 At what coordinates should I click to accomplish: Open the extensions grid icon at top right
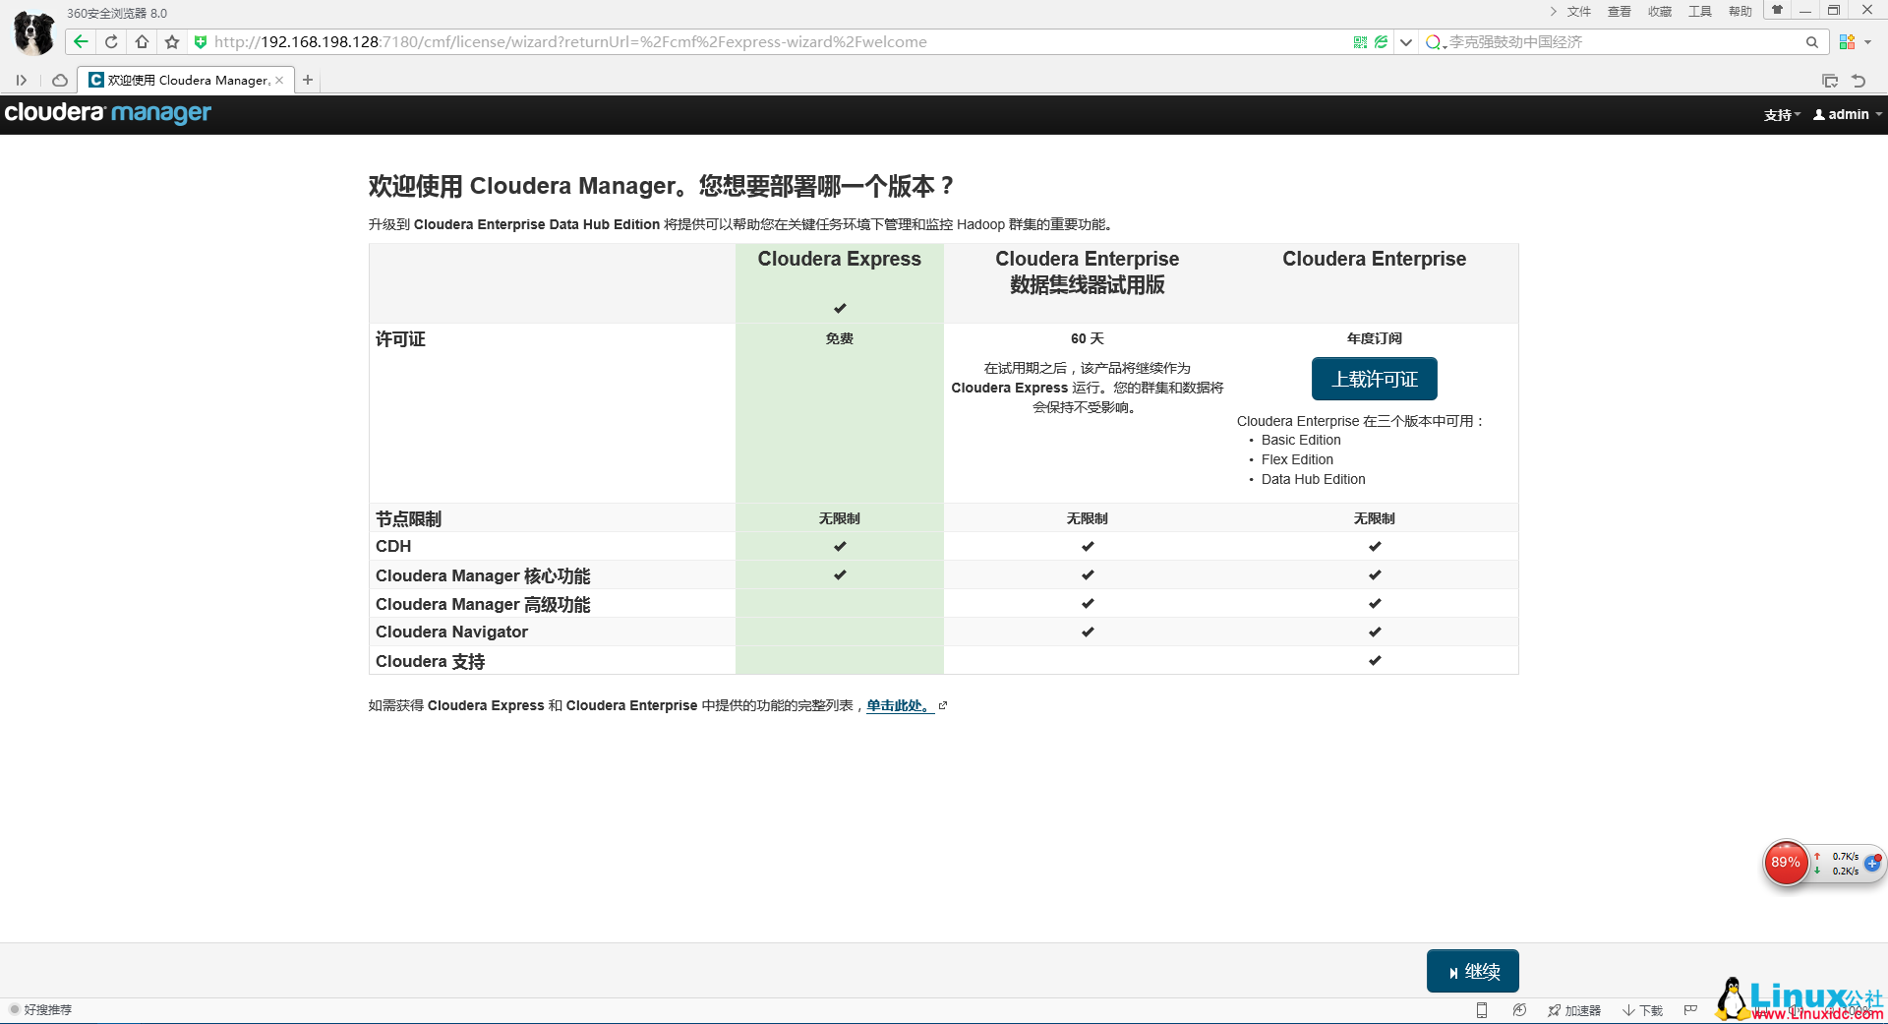tap(1847, 41)
